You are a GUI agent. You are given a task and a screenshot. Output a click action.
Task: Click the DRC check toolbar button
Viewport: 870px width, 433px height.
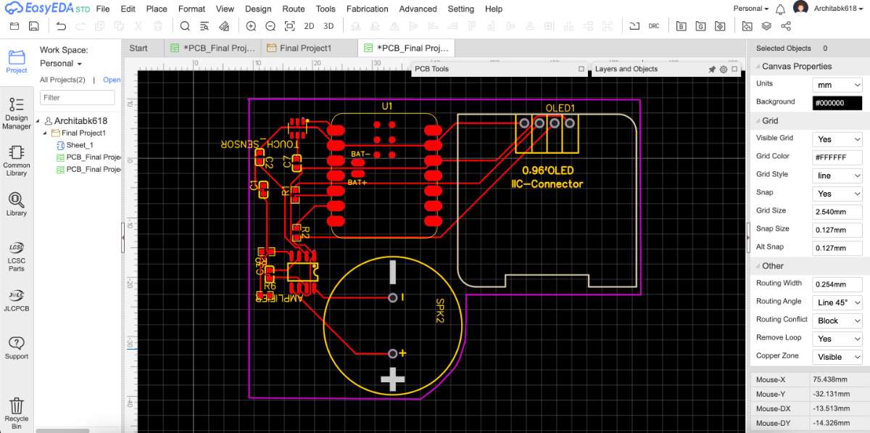point(654,26)
